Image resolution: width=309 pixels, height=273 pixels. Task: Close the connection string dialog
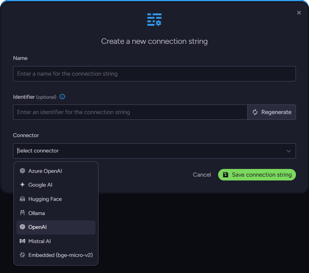click(299, 13)
